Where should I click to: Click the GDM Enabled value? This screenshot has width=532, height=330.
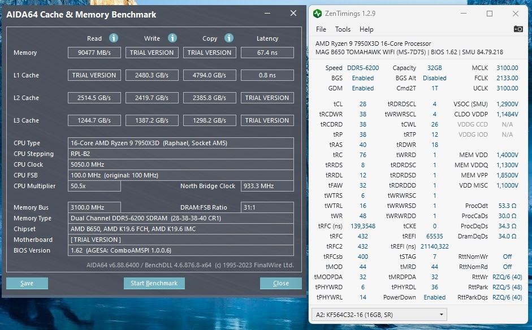tap(363, 88)
